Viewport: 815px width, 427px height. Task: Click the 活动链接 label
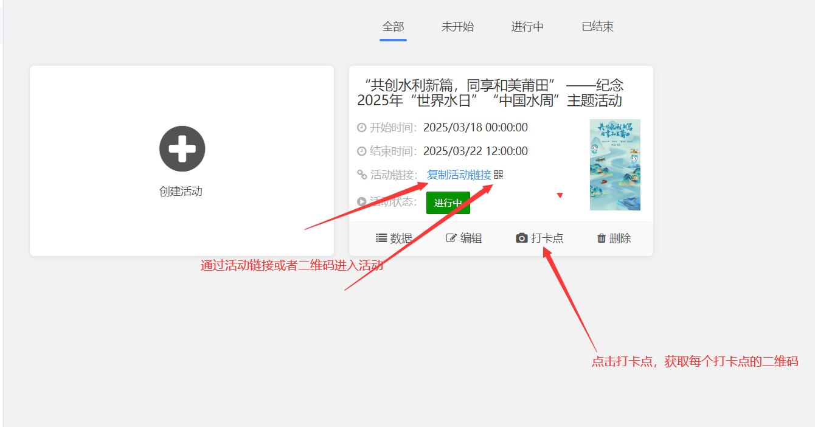[394, 175]
